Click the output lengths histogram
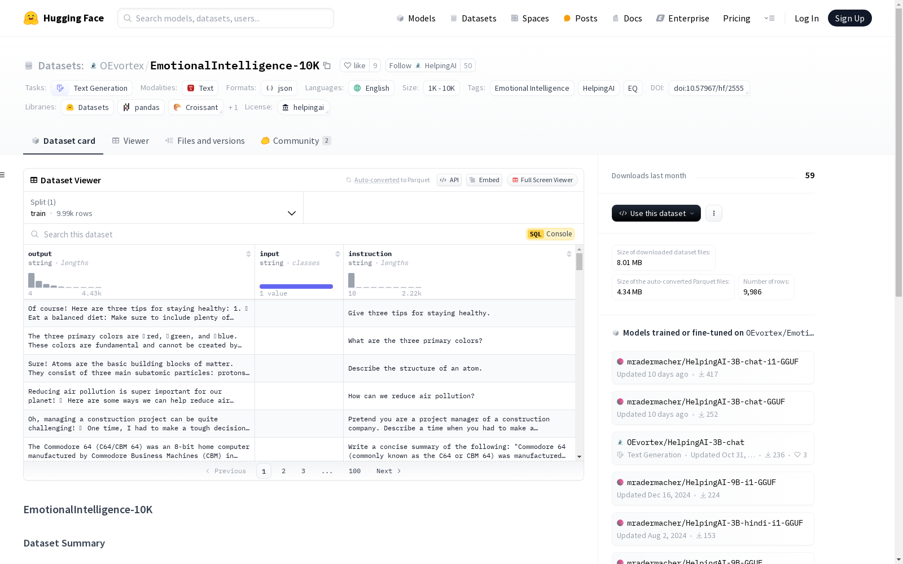 (x=65, y=280)
